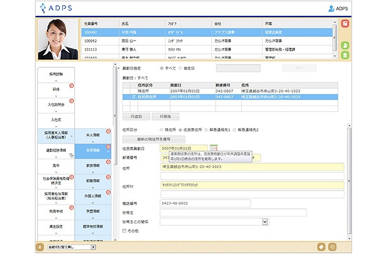Open the 賃金設定 menu item
Screen dimensions: 387x254
[56, 227]
